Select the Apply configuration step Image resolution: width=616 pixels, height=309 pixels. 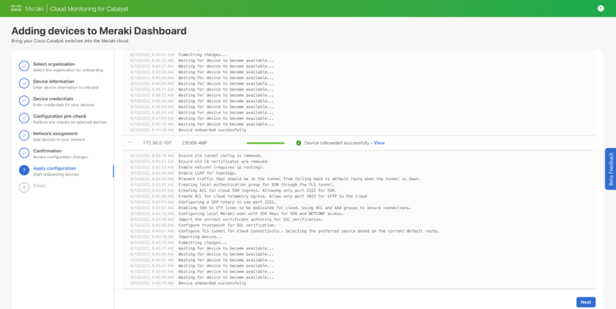pos(54,168)
